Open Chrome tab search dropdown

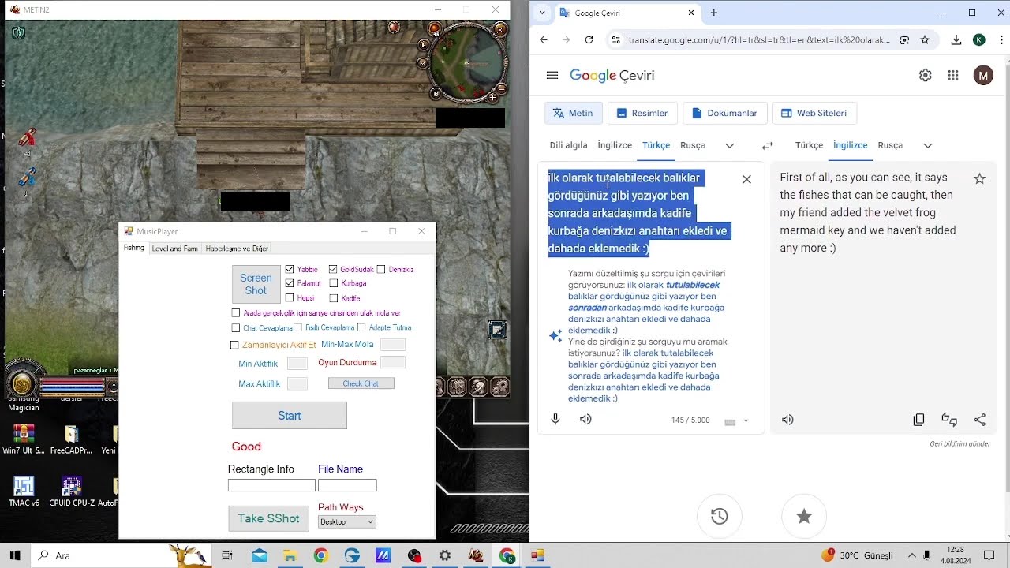[x=542, y=13]
